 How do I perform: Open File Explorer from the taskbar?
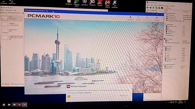point(9,105)
